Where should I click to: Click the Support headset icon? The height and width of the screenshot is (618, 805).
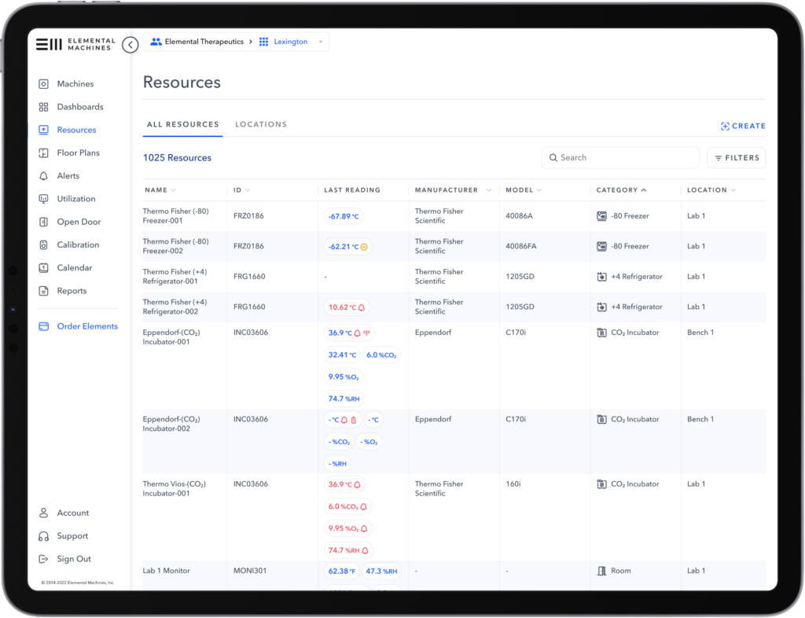(44, 536)
